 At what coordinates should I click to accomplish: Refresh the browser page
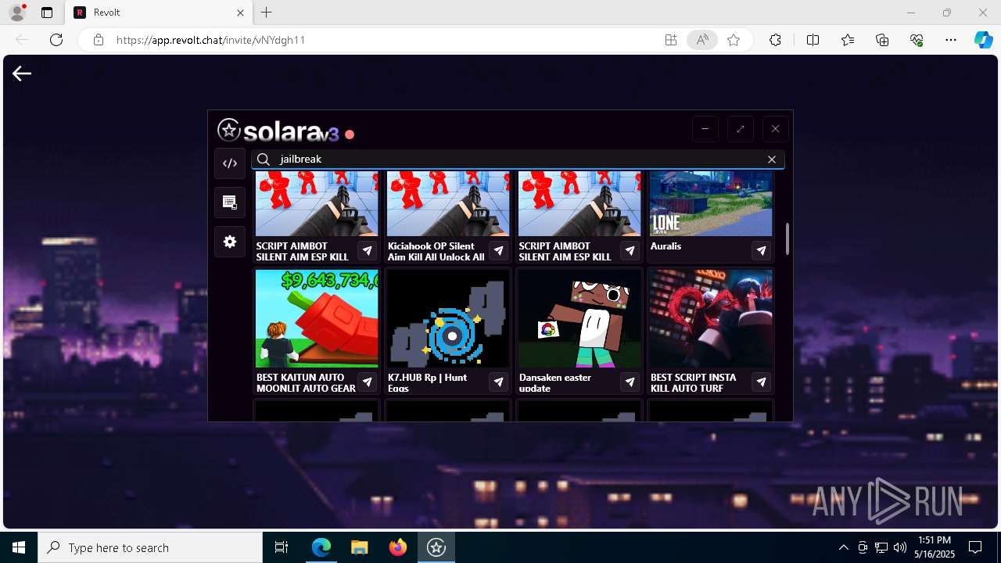pos(56,40)
